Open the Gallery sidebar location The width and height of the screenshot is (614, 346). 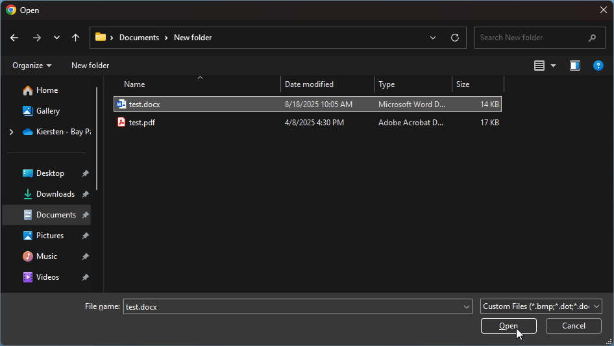point(47,111)
